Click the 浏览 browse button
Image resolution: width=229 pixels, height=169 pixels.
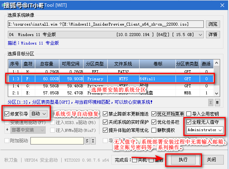coord(213,24)
